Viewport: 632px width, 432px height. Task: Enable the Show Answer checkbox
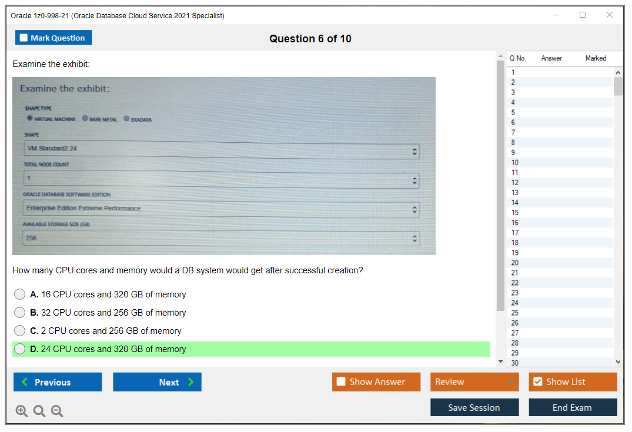tap(342, 382)
